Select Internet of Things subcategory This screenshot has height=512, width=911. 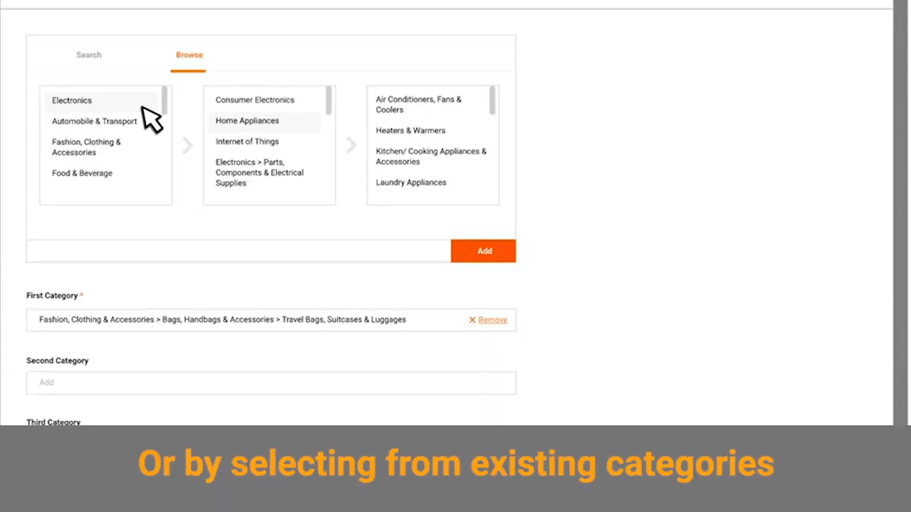tap(247, 141)
